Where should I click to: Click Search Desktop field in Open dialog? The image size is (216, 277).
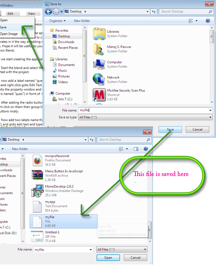124,140
